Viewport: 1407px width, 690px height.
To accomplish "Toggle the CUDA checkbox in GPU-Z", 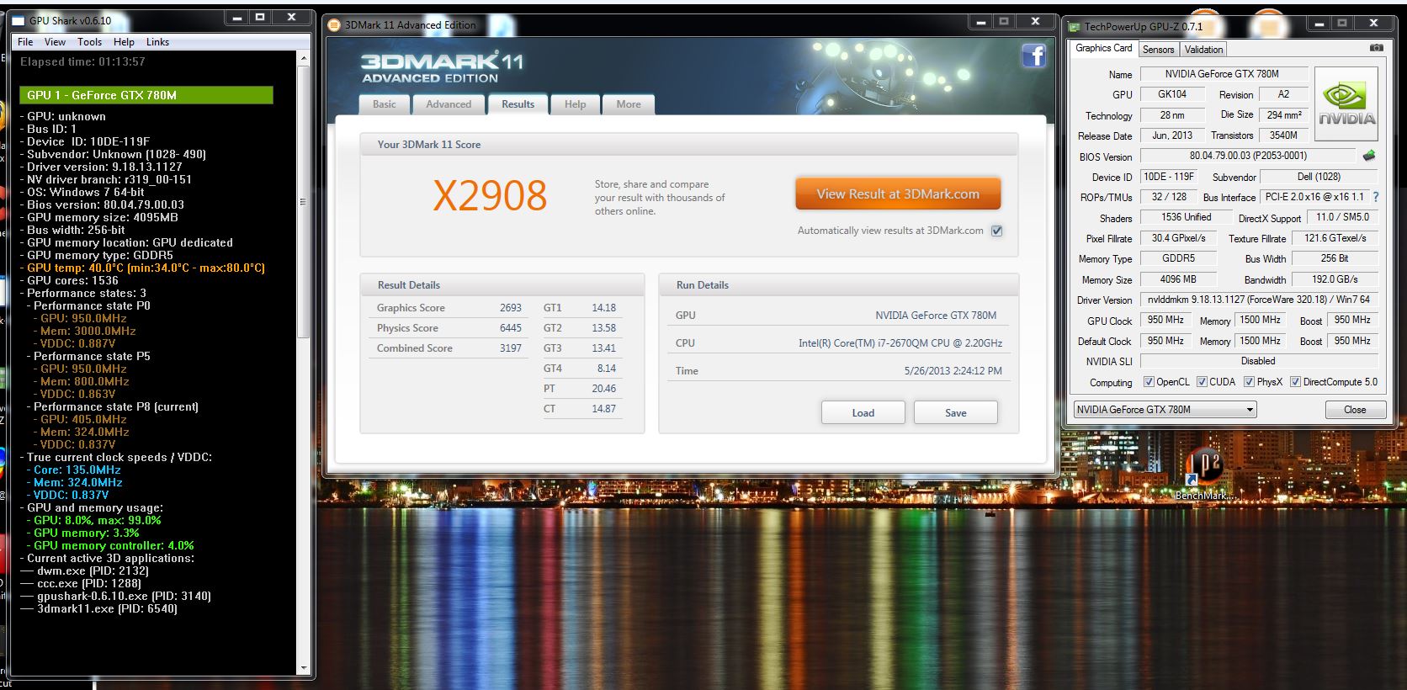I will pyautogui.click(x=1202, y=382).
